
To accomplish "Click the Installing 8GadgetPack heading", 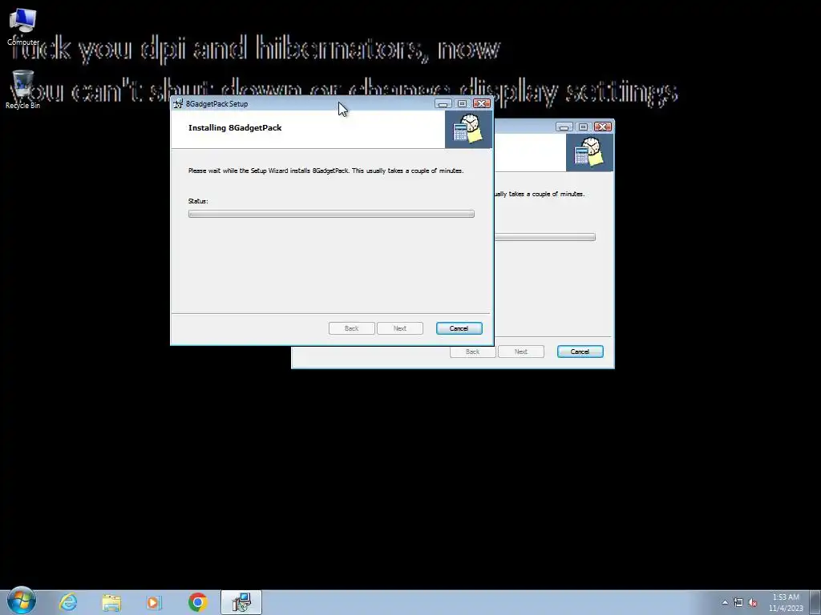I will 235,127.
